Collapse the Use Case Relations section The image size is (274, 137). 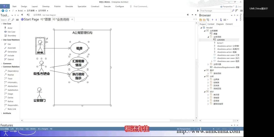tap(2, 40)
